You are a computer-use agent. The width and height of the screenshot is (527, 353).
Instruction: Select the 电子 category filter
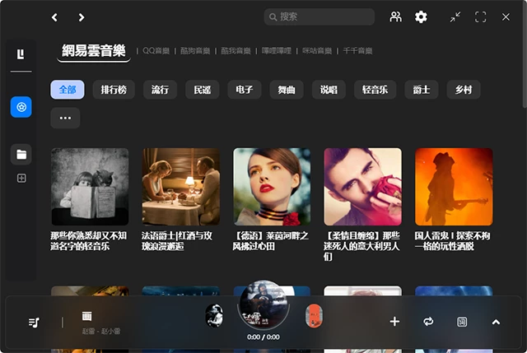(x=245, y=90)
